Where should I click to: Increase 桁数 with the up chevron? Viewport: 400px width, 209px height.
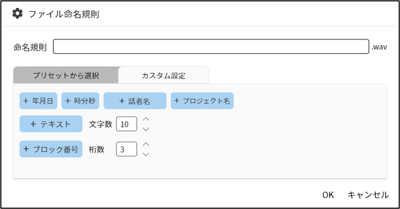146,144
